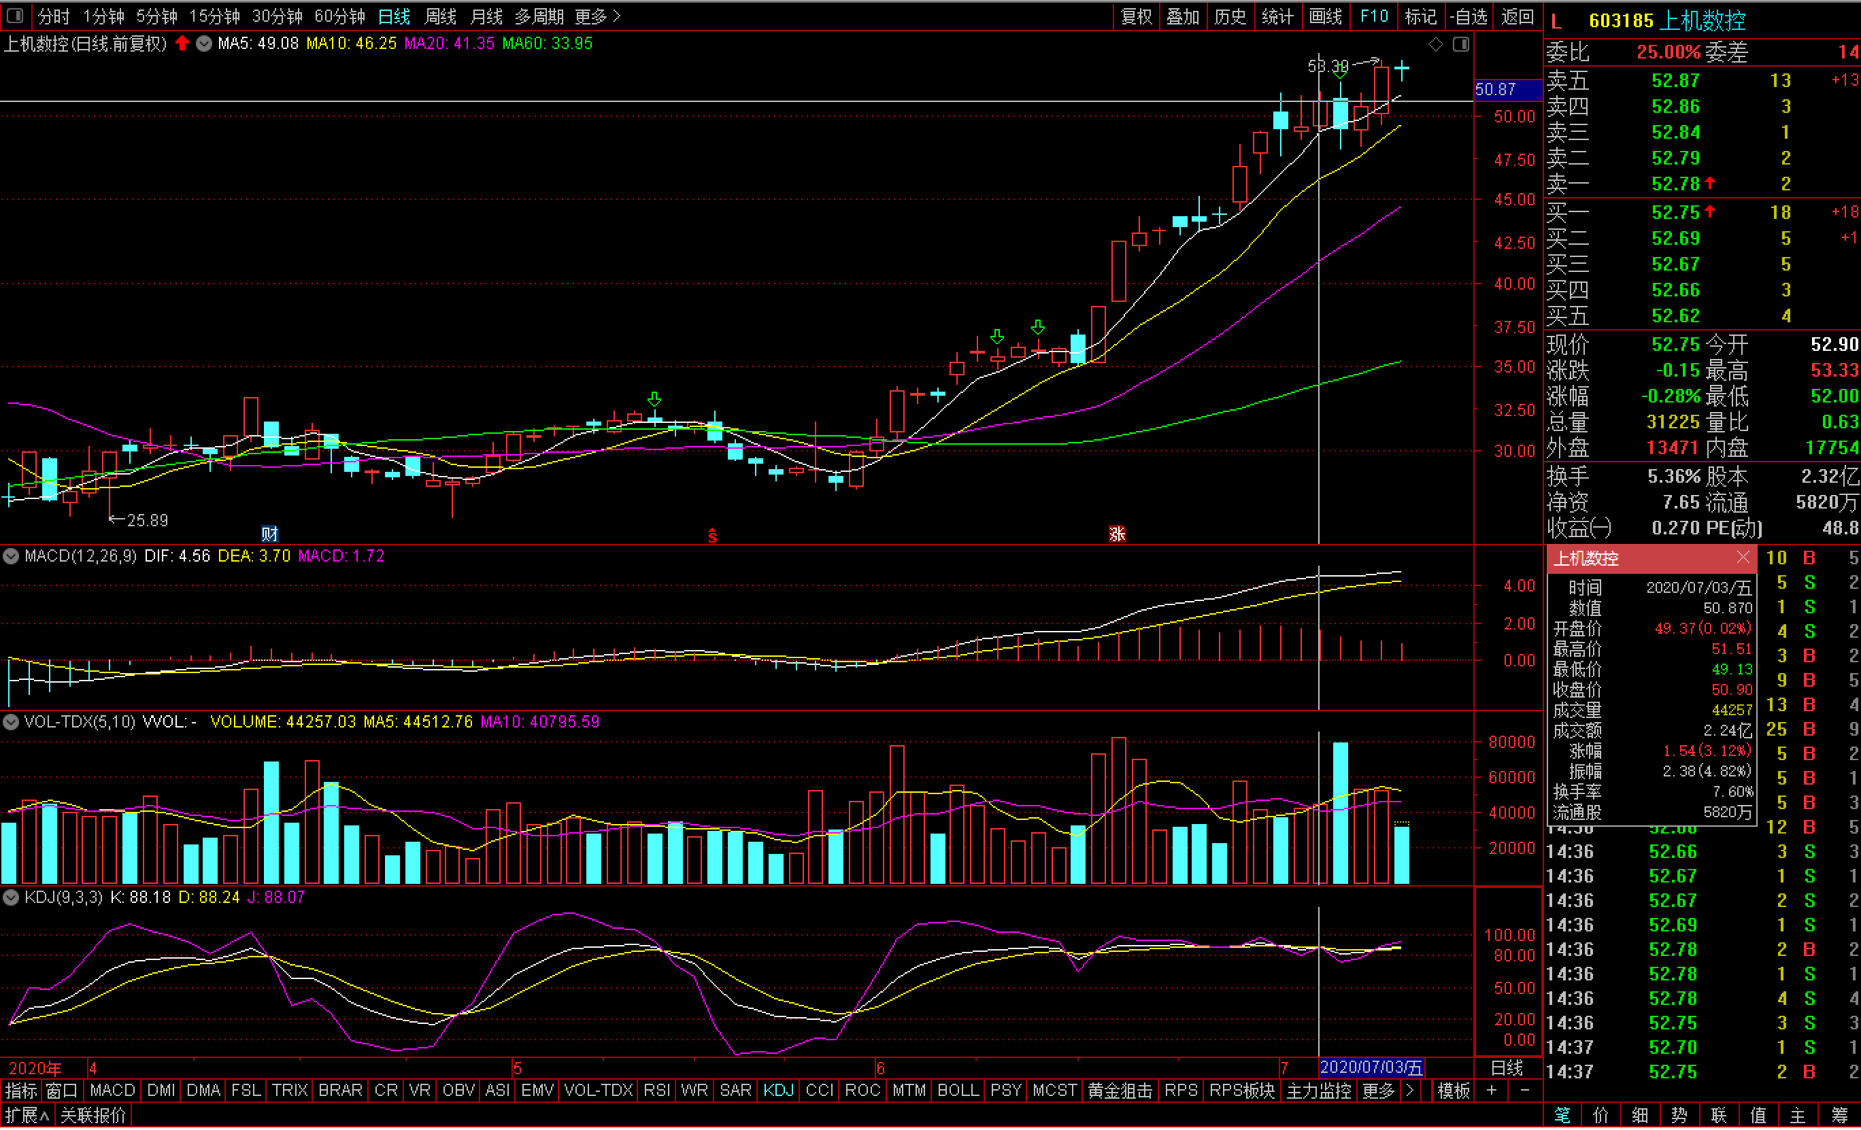
Task: Choose the 黄金狙击 indicator
Action: tap(1121, 1091)
